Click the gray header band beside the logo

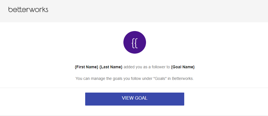coord(154,11)
